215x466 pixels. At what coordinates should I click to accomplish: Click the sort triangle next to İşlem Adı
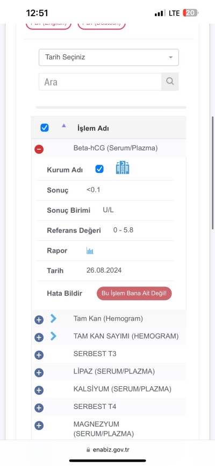[x=63, y=126]
